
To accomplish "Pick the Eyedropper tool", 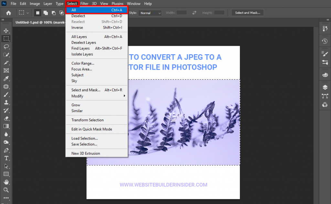I will click(6, 78).
